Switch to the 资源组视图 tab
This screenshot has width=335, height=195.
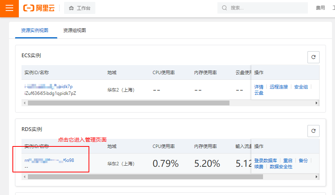(74, 30)
